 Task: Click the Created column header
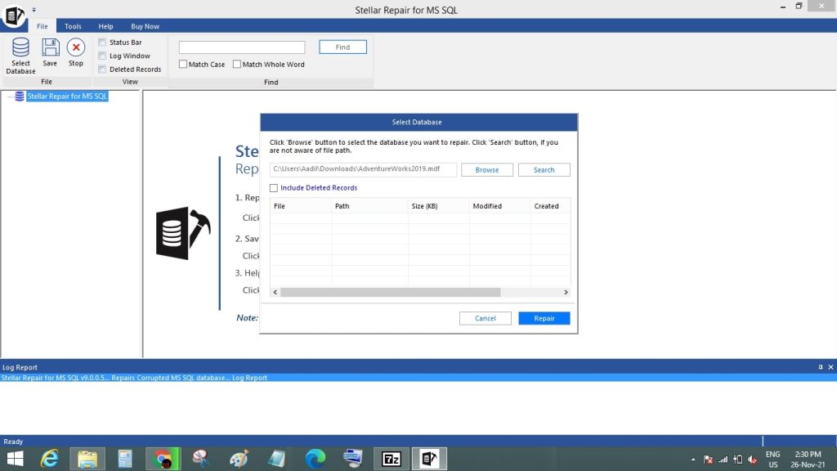tap(550, 206)
